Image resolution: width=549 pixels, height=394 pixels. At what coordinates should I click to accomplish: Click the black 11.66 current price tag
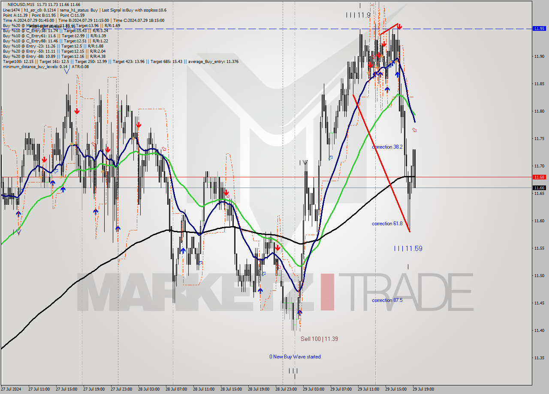click(539, 188)
